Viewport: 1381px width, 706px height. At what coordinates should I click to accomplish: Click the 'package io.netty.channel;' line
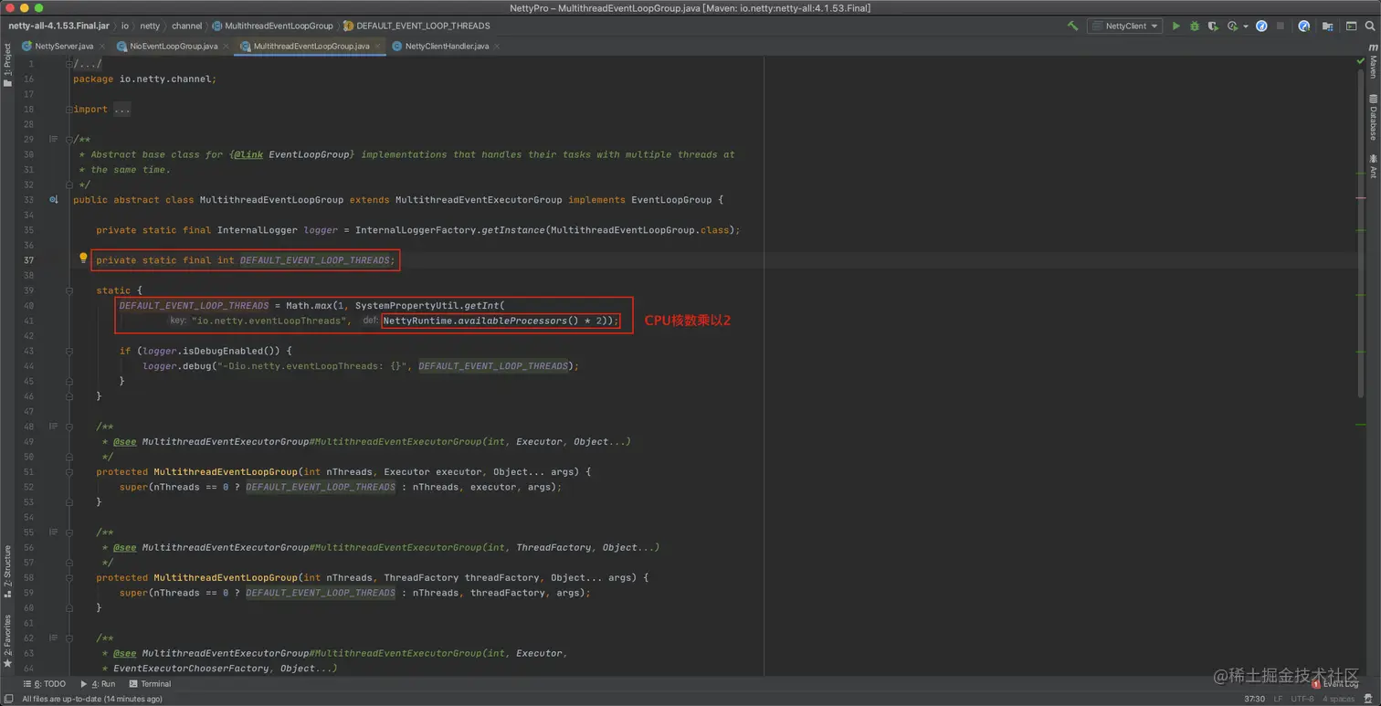click(144, 79)
